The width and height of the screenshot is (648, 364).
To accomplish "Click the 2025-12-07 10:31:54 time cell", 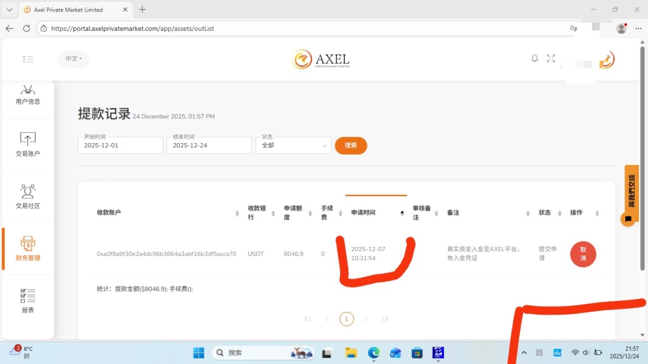I will coord(368,254).
